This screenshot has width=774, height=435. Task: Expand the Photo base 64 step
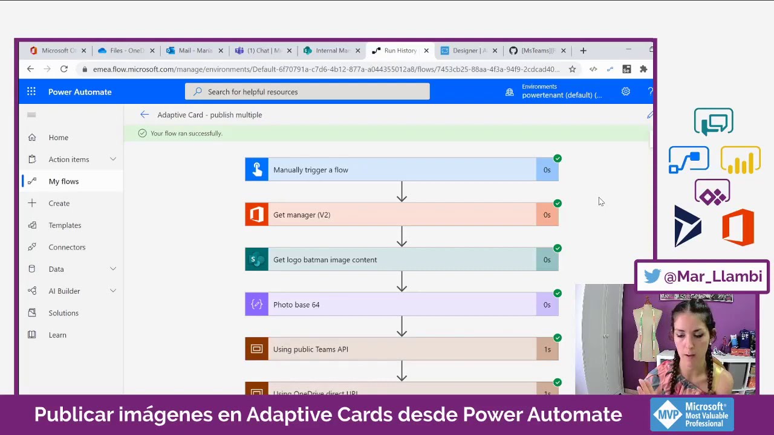pyautogui.click(x=402, y=304)
